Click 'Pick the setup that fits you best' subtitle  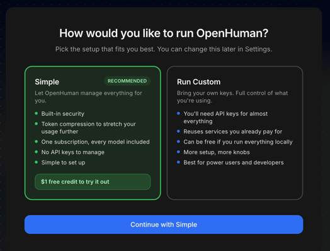(164, 49)
